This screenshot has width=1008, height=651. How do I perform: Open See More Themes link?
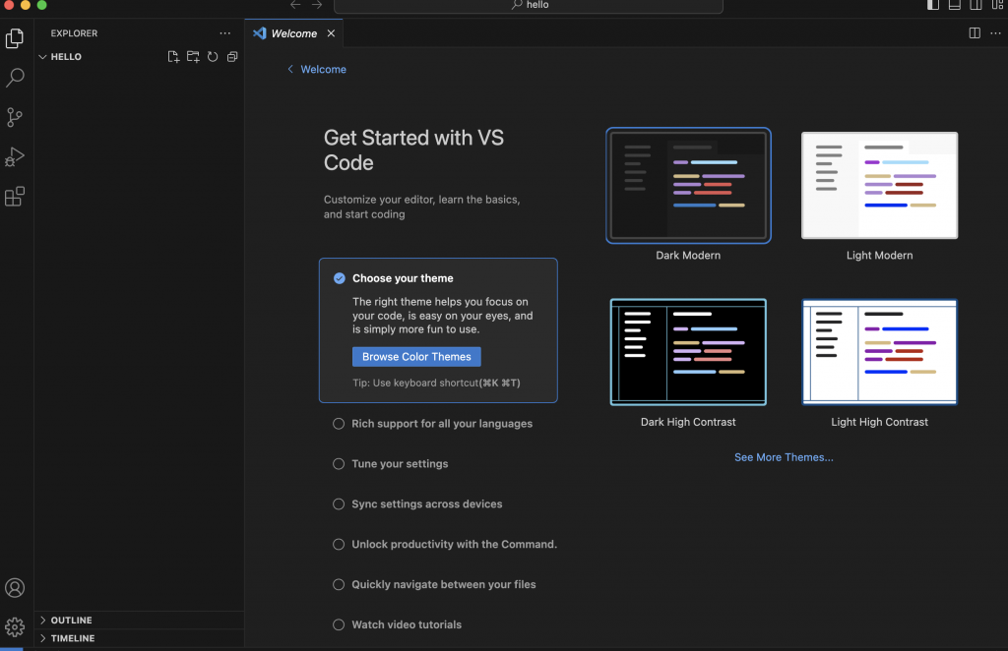(x=784, y=457)
